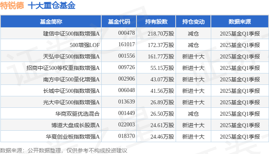Click the 500增强LOF fund name

(x=85, y=45)
